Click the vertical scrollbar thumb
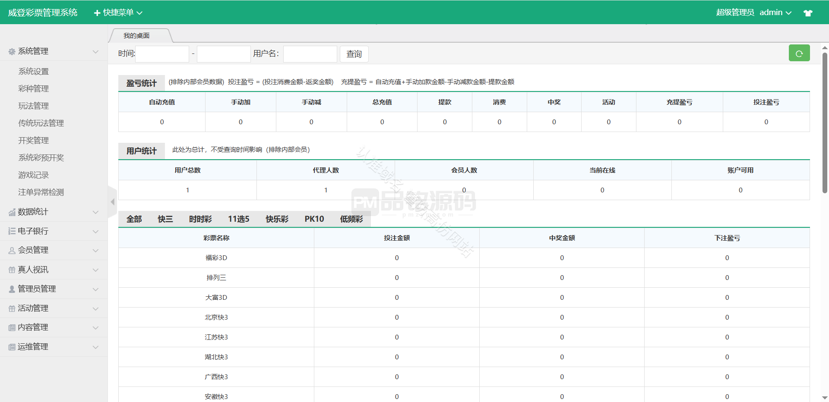This screenshot has height=402, width=829. pyautogui.click(x=825, y=122)
